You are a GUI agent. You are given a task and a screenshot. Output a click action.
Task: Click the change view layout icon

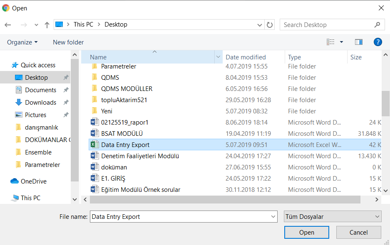[x=330, y=42]
